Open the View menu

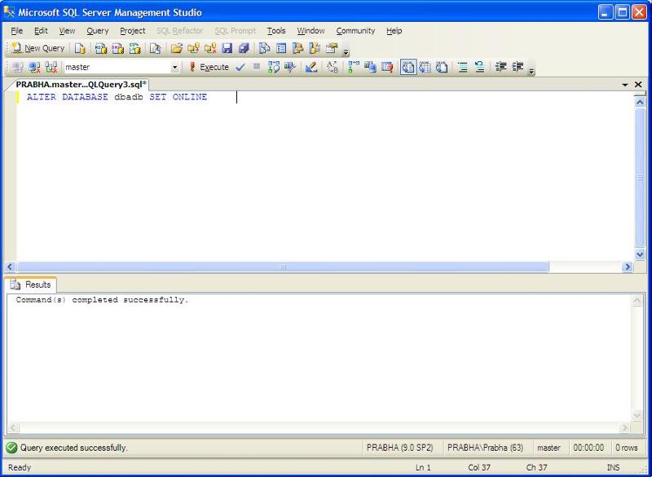click(x=67, y=31)
